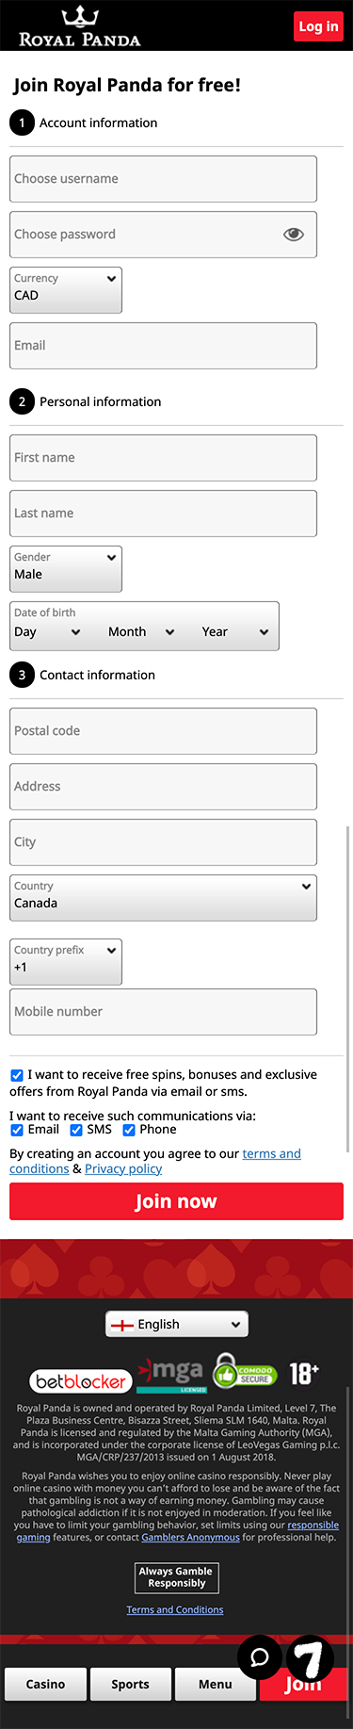Click the Comodo Secure badge

245,1371
